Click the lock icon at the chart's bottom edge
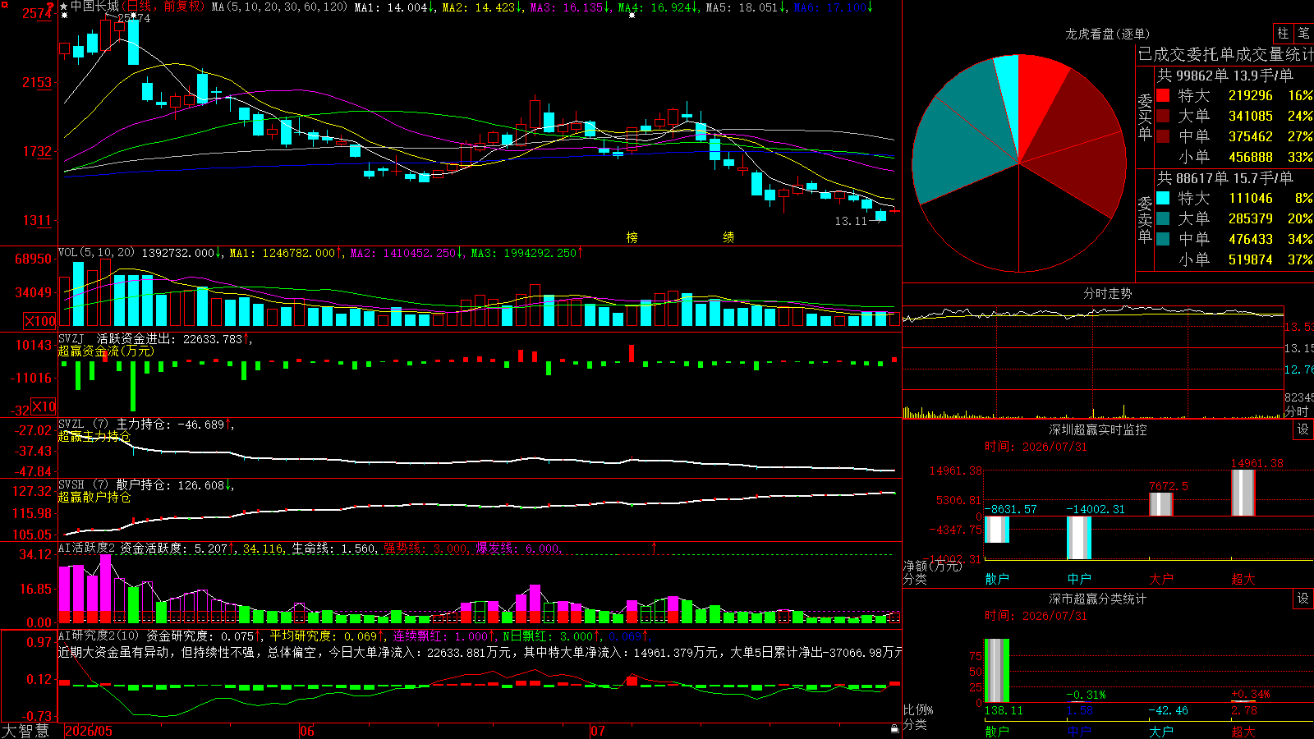 [x=894, y=729]
